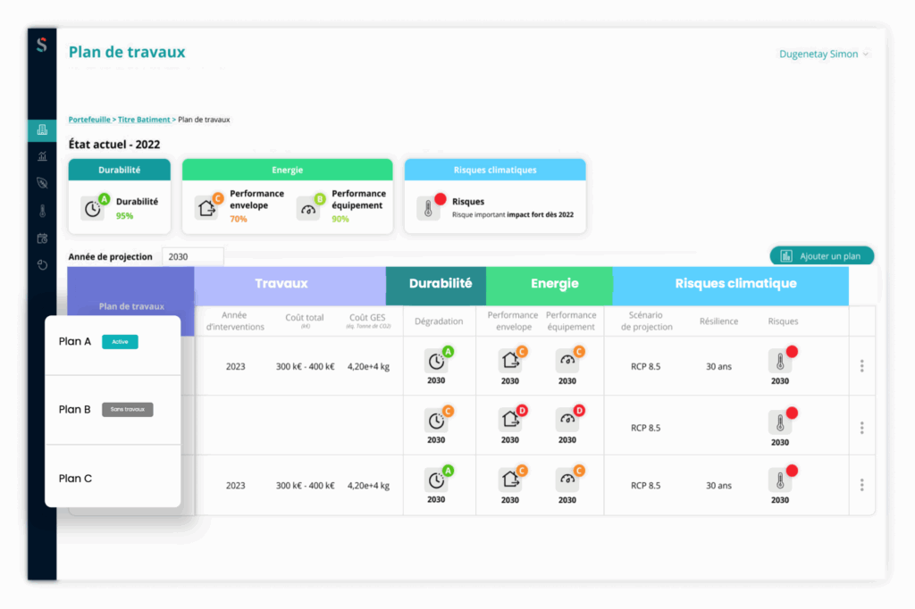The height and width of the screenshot is (609, 915).
Task: Click the power icon in sidebar
Action: [x=42, y=265]
